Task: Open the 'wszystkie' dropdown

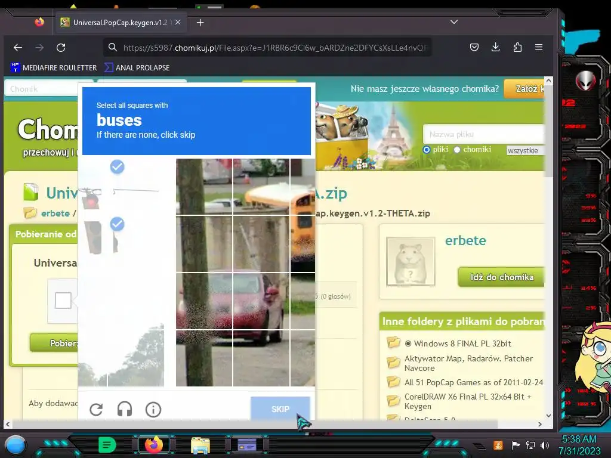Action: click(525, 150)
